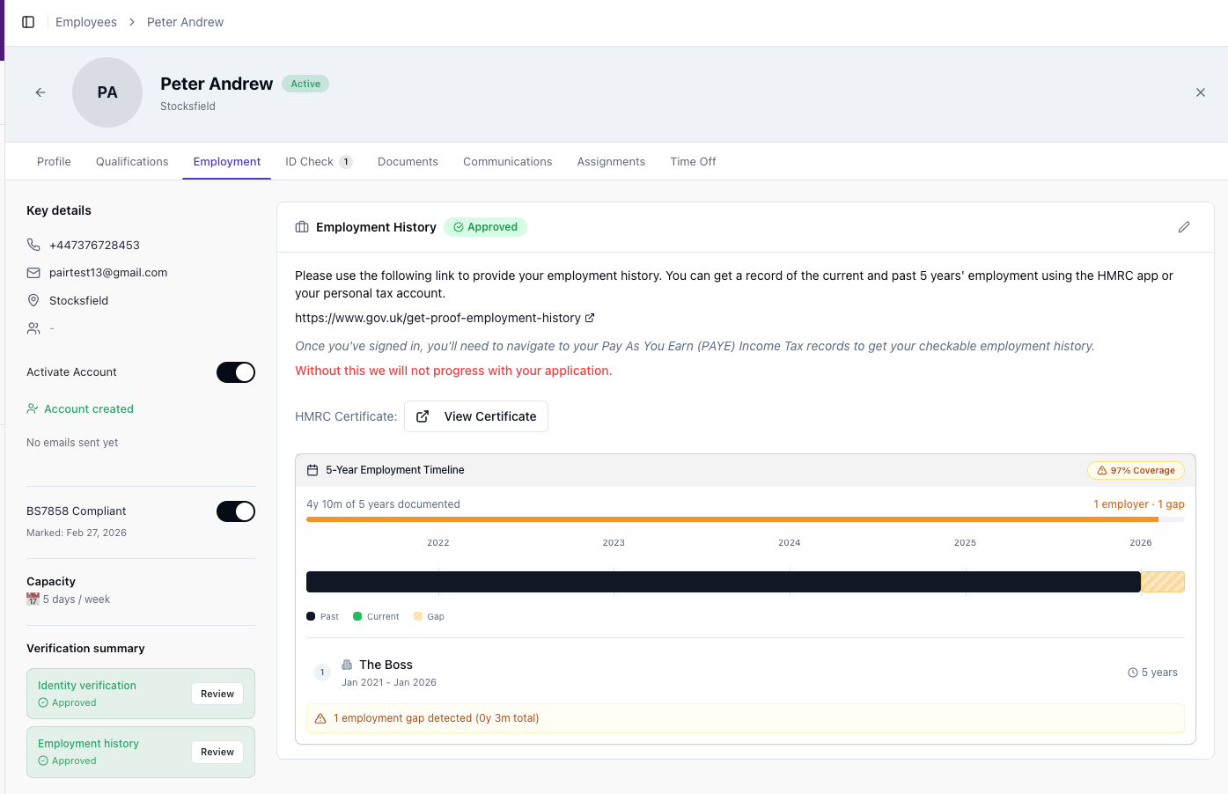Open the Time Off tab
1228x794 pixels.
tap(693, 162)
